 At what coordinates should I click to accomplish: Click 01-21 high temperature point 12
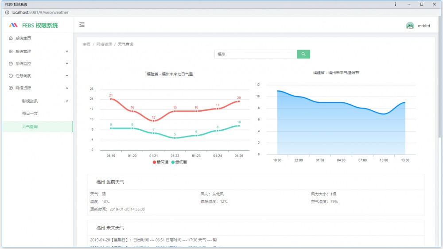tap(154, 121)
